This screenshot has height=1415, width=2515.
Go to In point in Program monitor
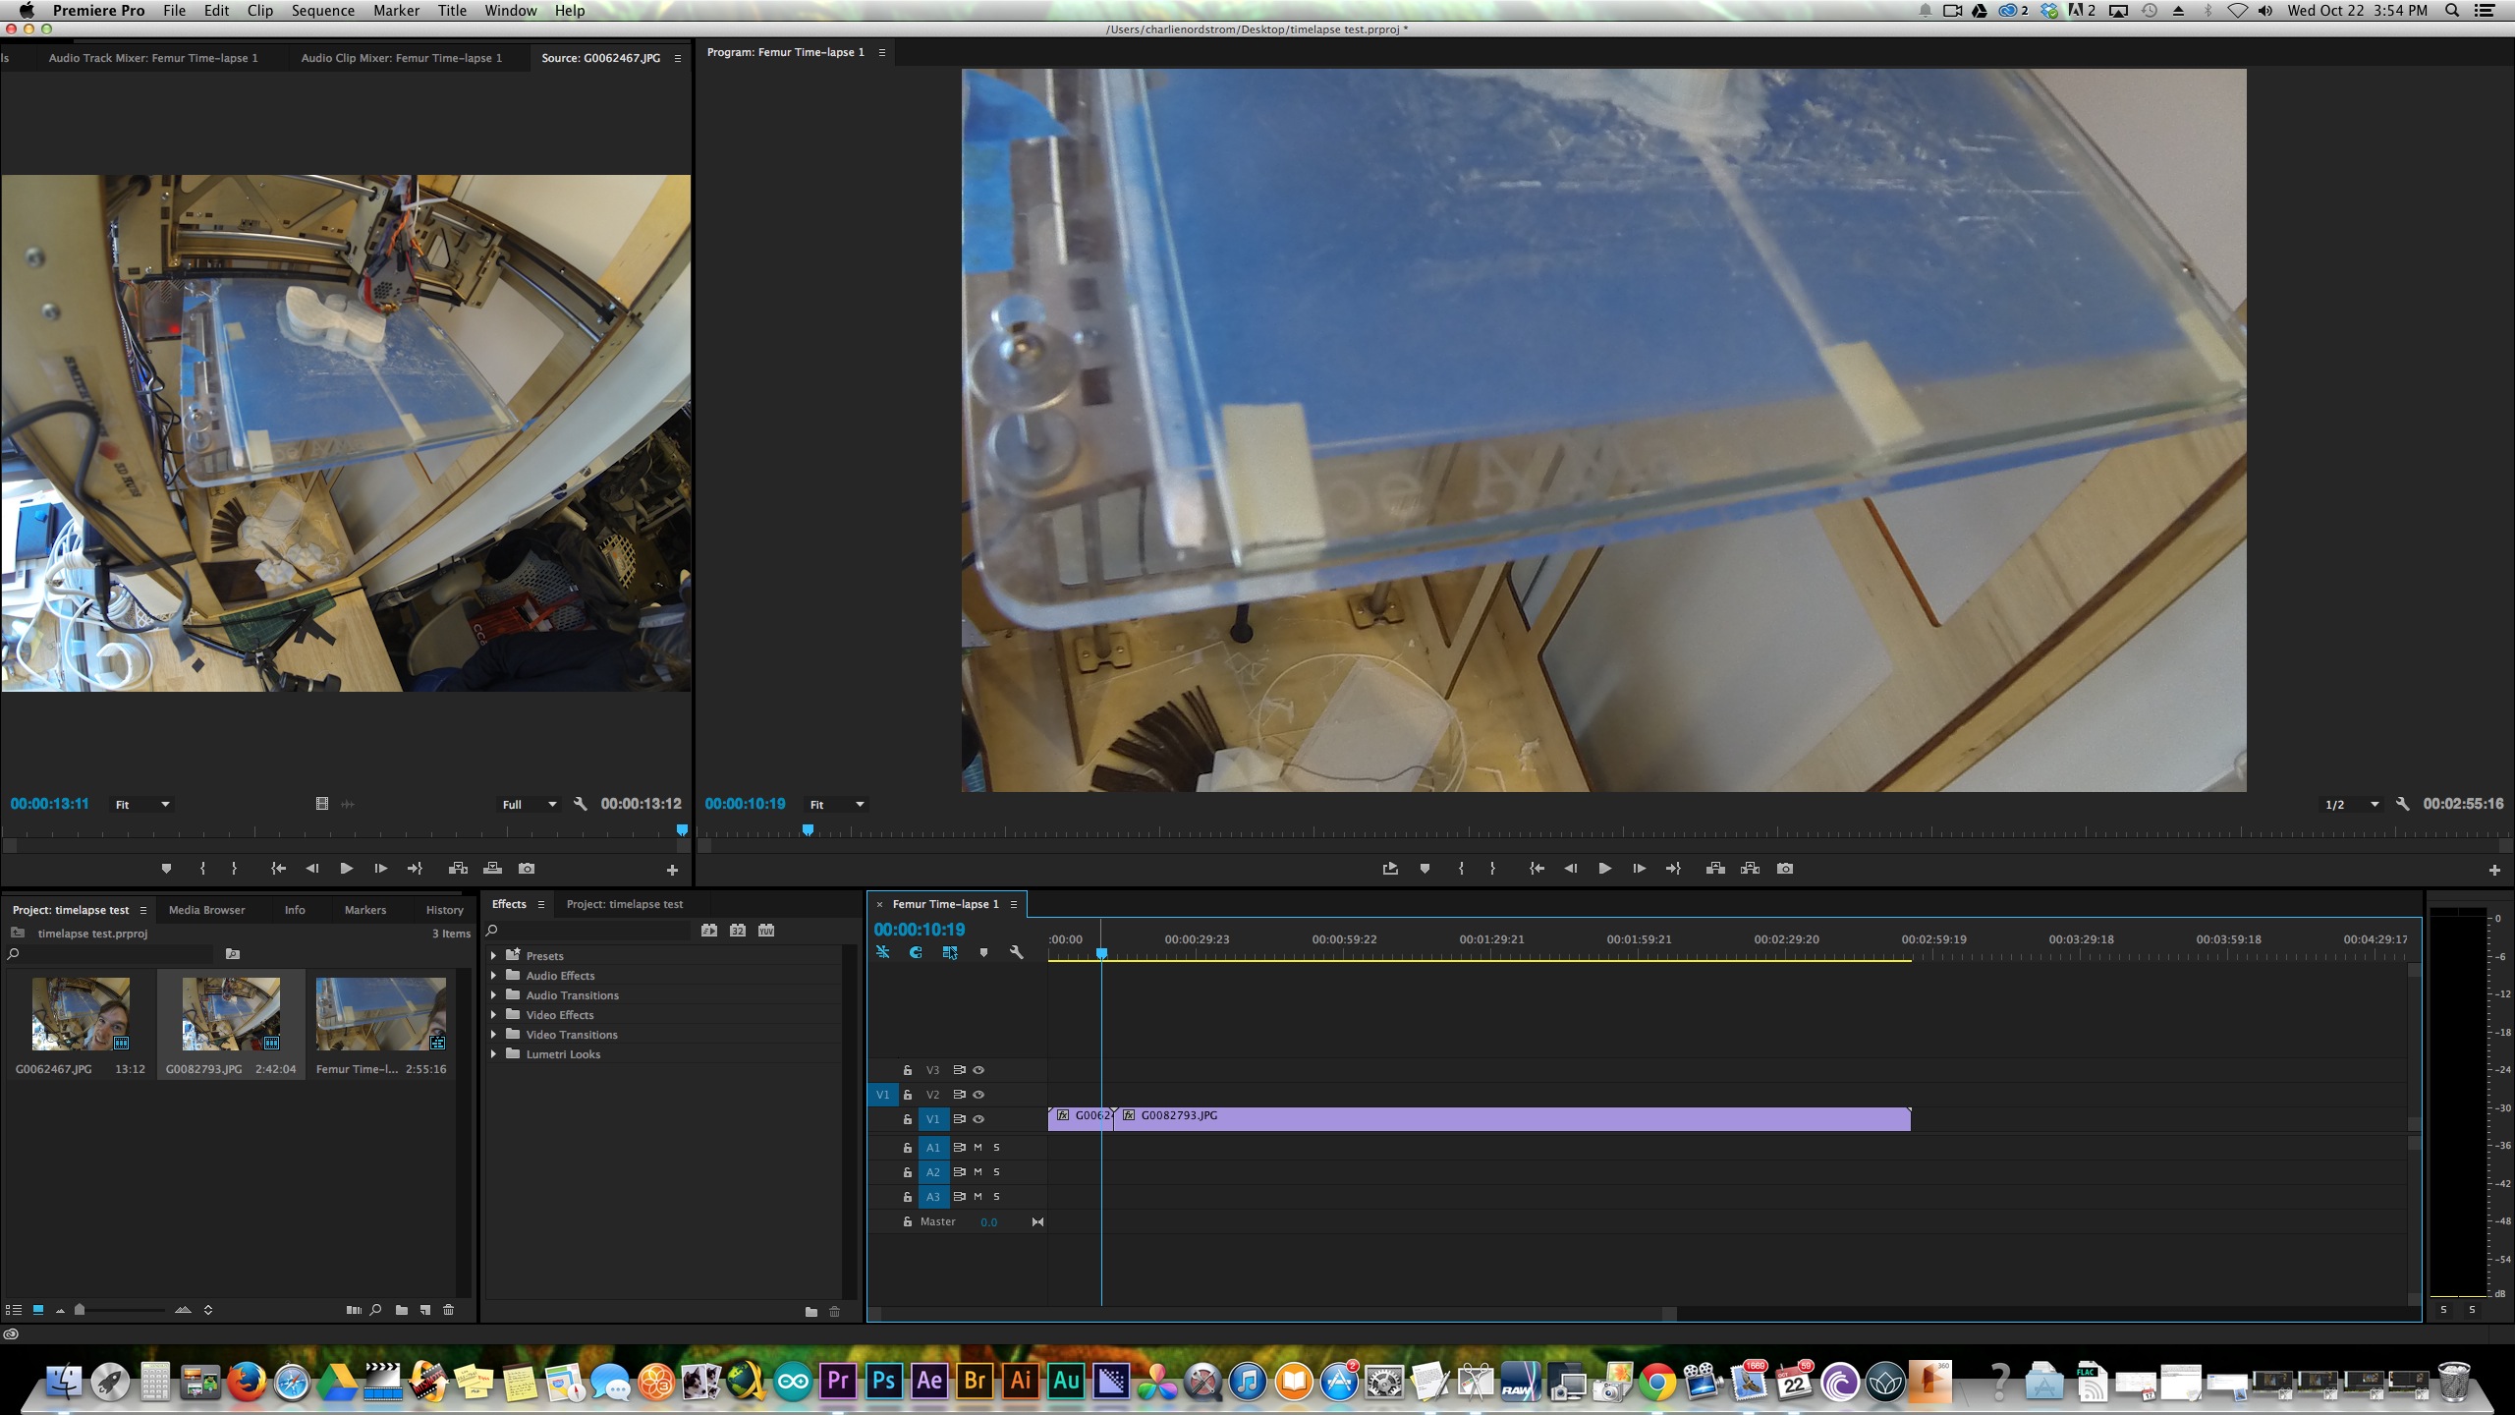pos(1537,869)
